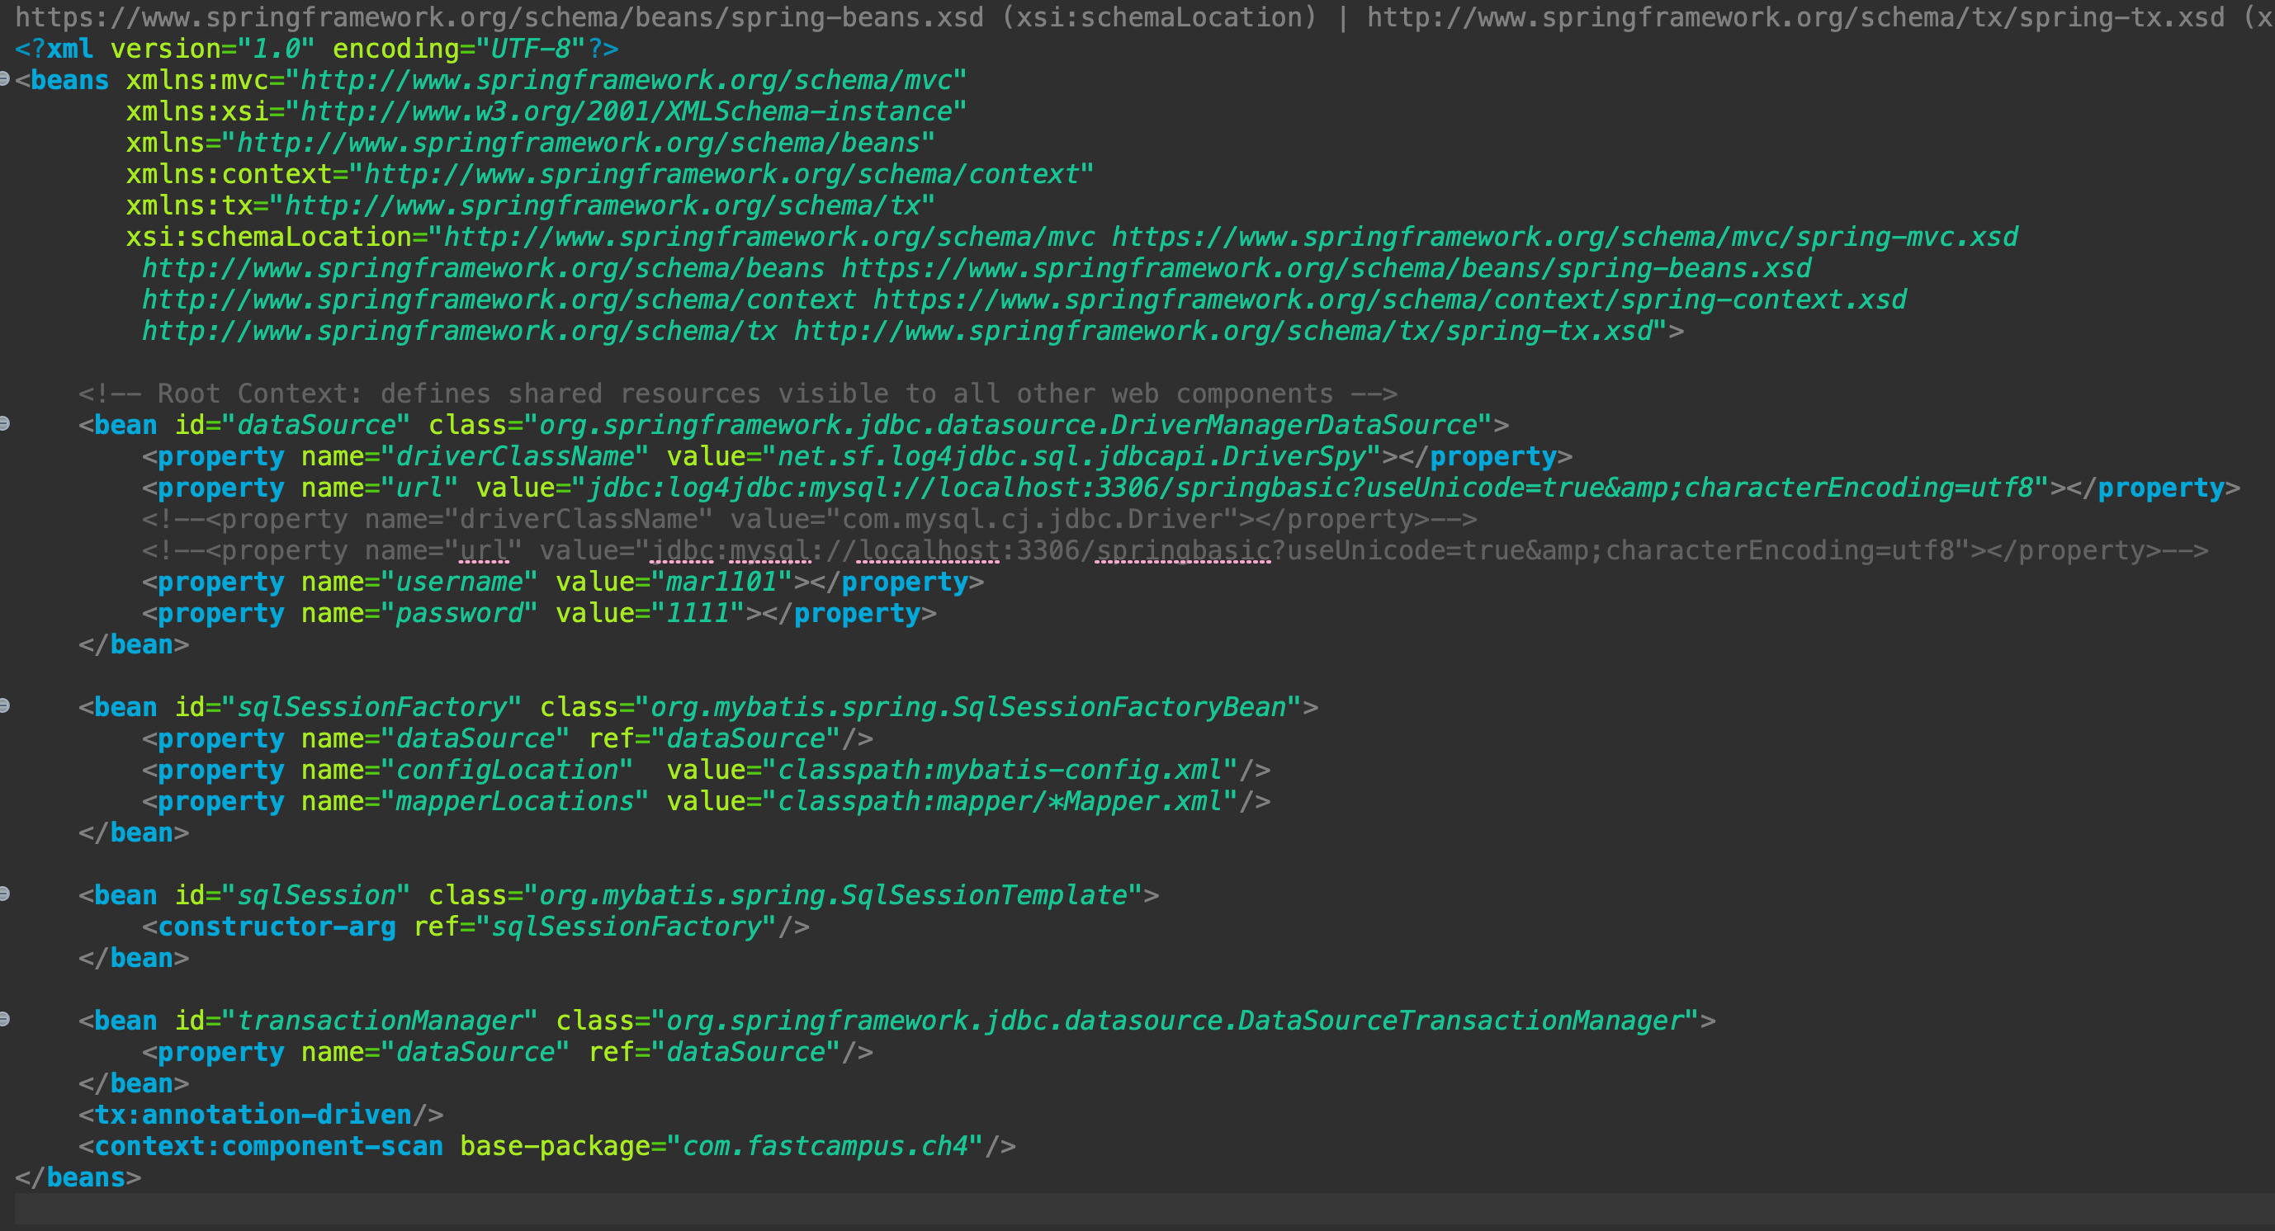Click the spring-context.xsd schema URL

point(1389,299)
